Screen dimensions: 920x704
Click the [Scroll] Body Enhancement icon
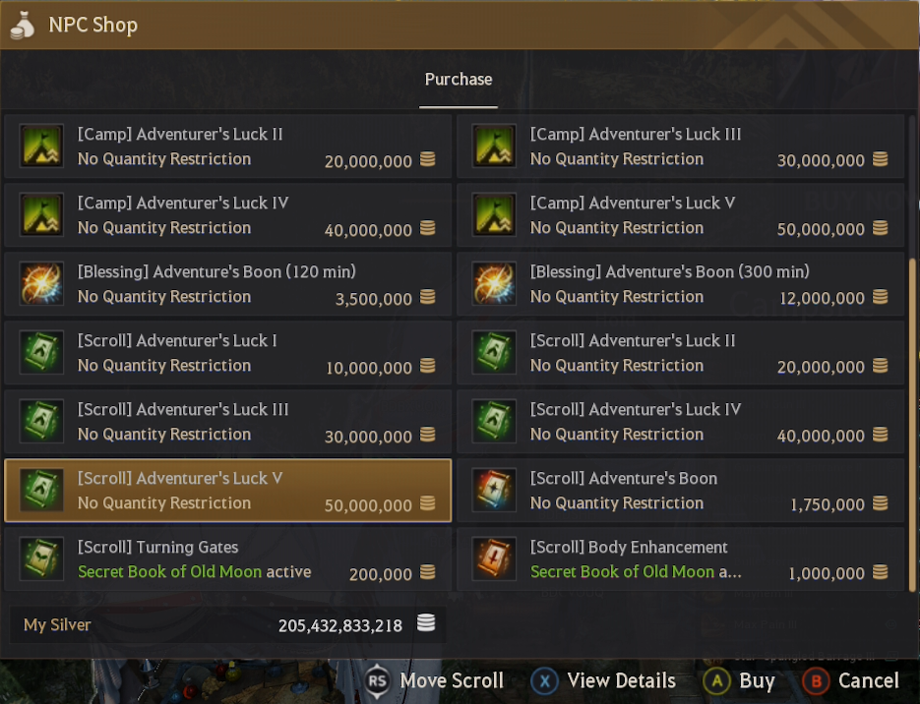(494, 559)
